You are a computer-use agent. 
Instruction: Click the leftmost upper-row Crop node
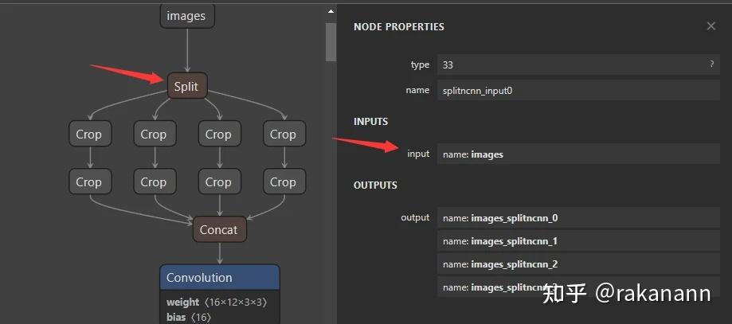88,135
